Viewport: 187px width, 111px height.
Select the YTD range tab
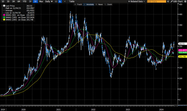(24, 1)
